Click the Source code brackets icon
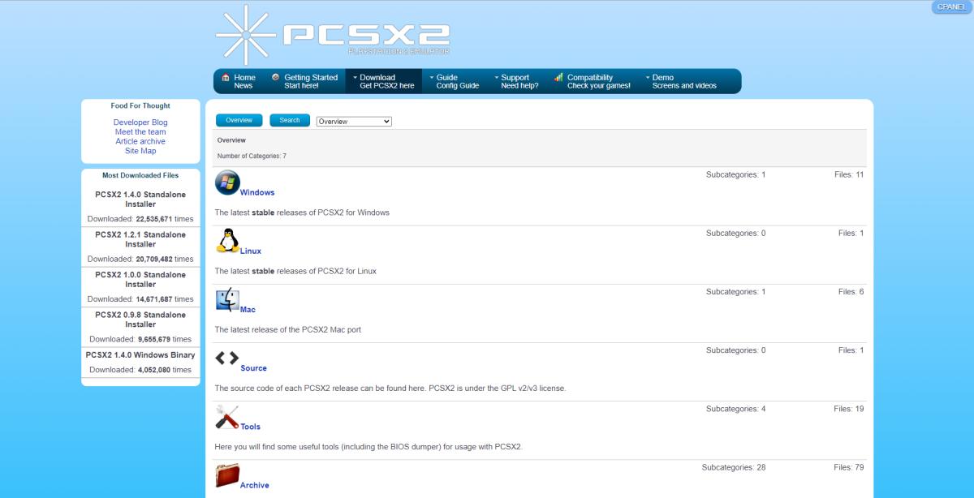 point(227,358)
